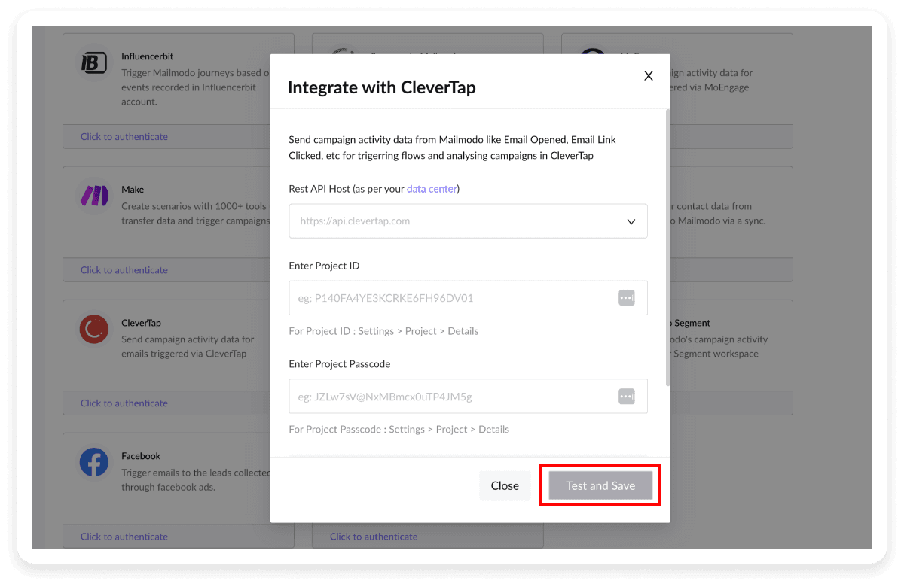
Task: Click the data center link
Action: [x=432, y=189]
